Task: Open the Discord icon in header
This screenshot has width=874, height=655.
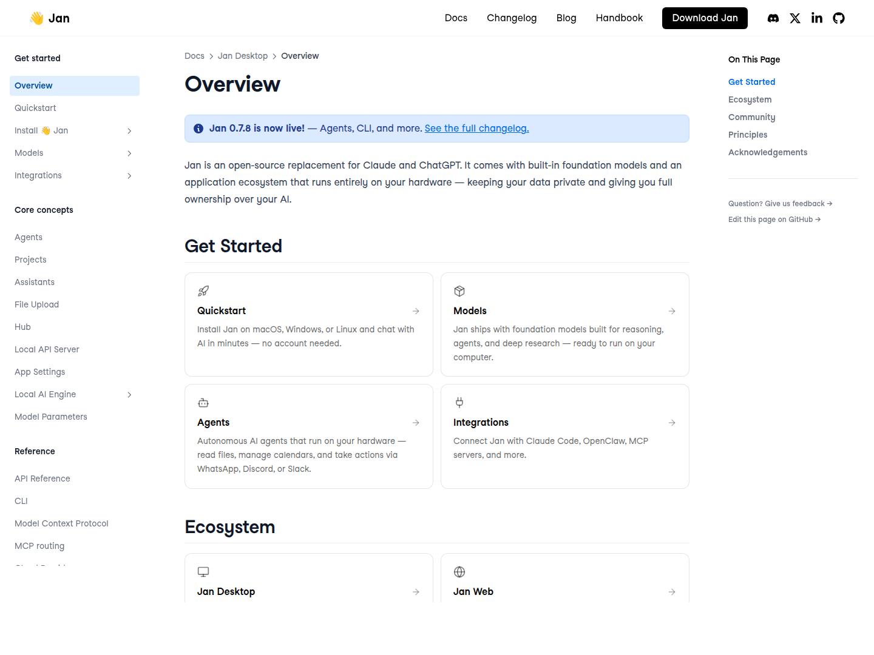Action: (x=773, y=18)
